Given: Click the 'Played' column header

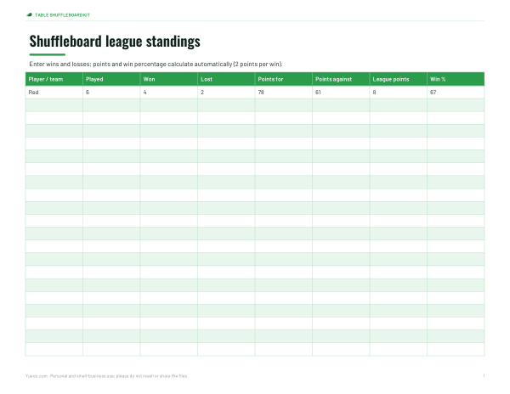Looking at the screenshot, I should coord(111,79).
